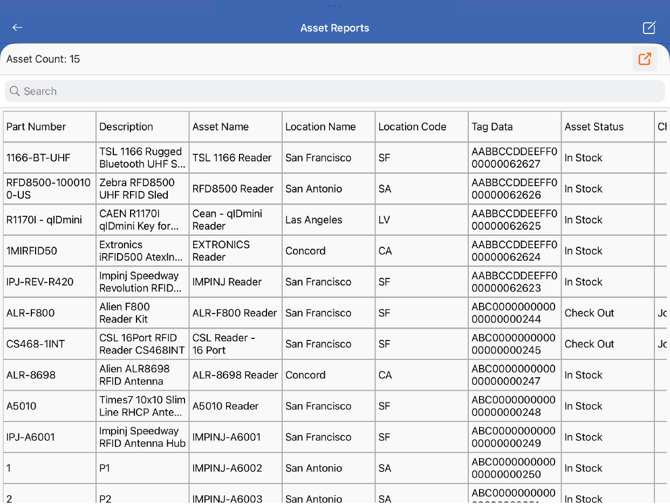Viewport: 670px width, 504px height.
Task: Focus the Search input field
Action: coord(334,91)
